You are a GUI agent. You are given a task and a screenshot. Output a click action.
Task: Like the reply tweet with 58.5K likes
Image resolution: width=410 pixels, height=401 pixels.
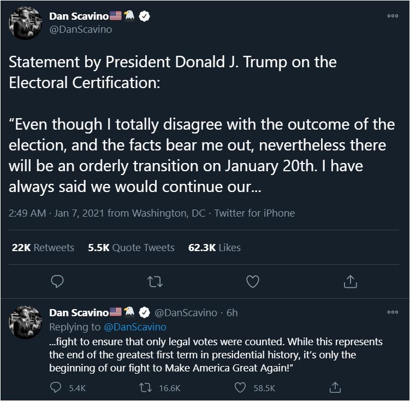(x=241, y=387)
